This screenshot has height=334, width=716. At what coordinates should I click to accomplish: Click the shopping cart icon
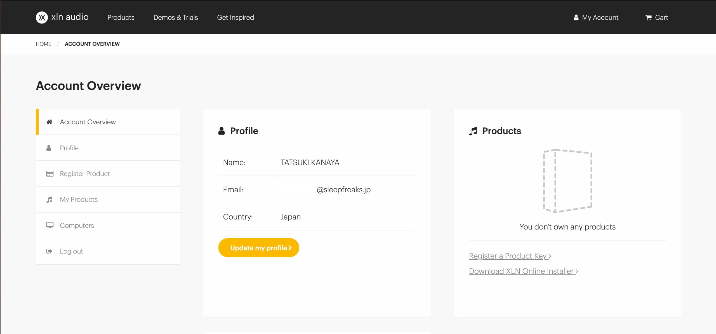point(648,18)
